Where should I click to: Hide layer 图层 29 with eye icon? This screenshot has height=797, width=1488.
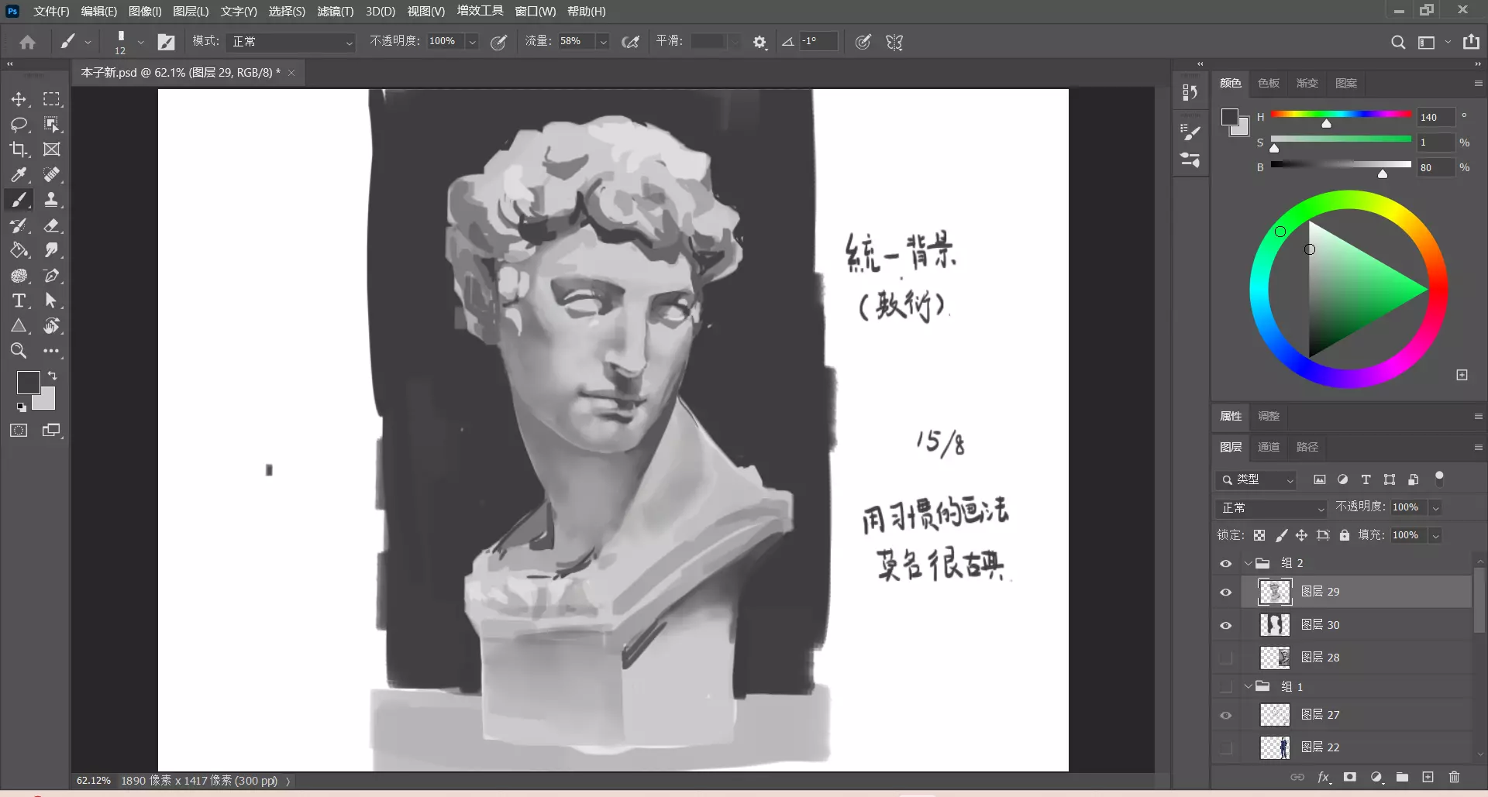[x=1226, y=593]
